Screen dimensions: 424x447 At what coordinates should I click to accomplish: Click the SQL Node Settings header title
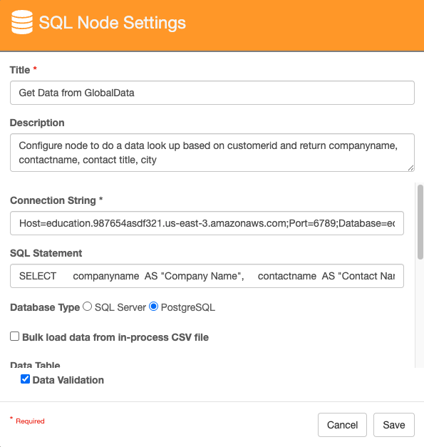pyautogui.click(x=113, y=23)
